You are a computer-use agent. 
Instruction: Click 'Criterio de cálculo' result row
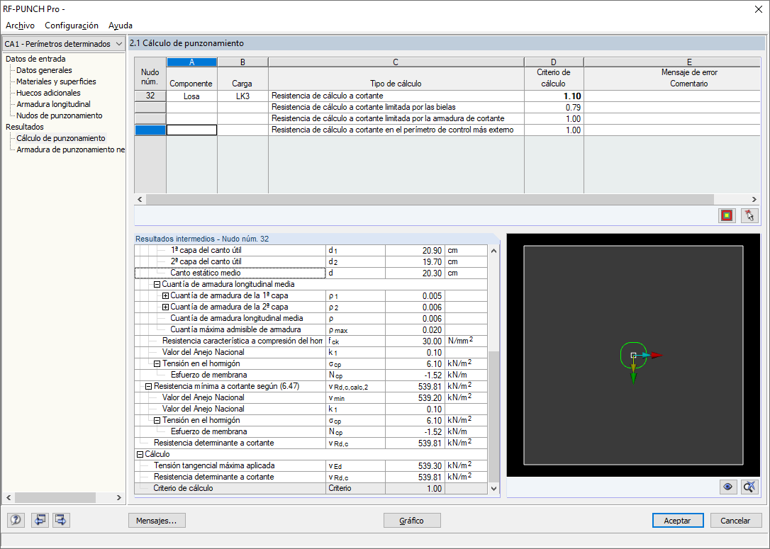pos(311,488)
